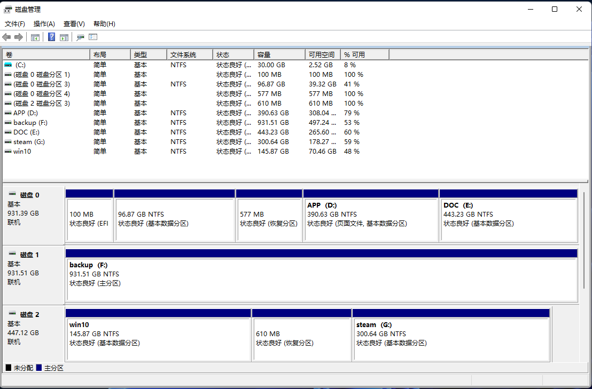Sort volumes by 文件系统 column header
592x389 pixels.
coord(190,54)
